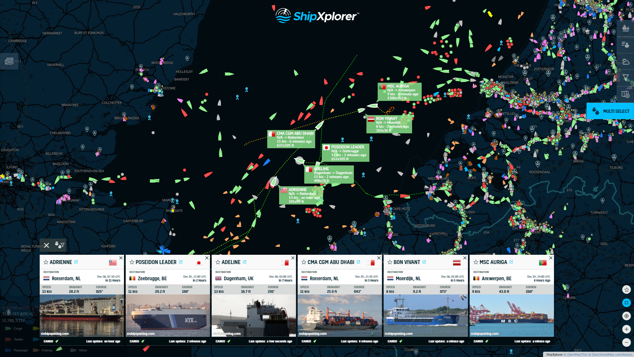Favorite the CMA CGM ABU DHABI star

(304, 262)
